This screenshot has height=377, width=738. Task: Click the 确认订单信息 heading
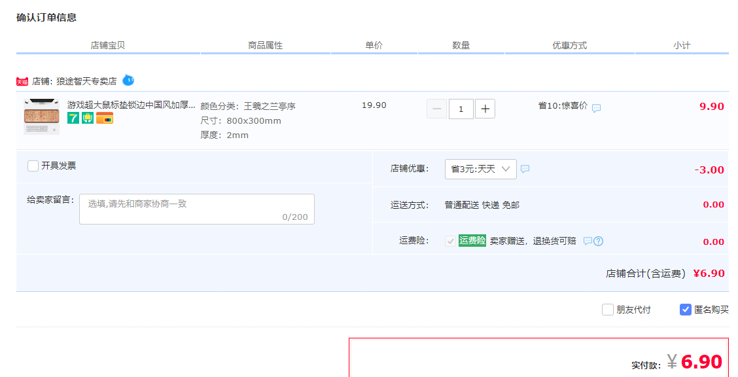click(x=46, y=18)
